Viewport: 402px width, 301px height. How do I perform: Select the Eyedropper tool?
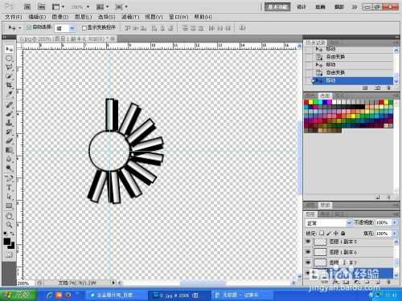coord(10,94)
